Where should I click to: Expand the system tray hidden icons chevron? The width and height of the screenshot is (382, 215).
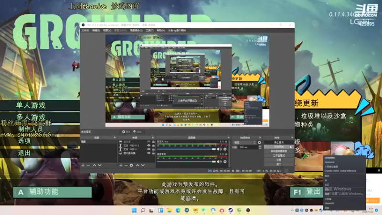click(x=292, y=210)
